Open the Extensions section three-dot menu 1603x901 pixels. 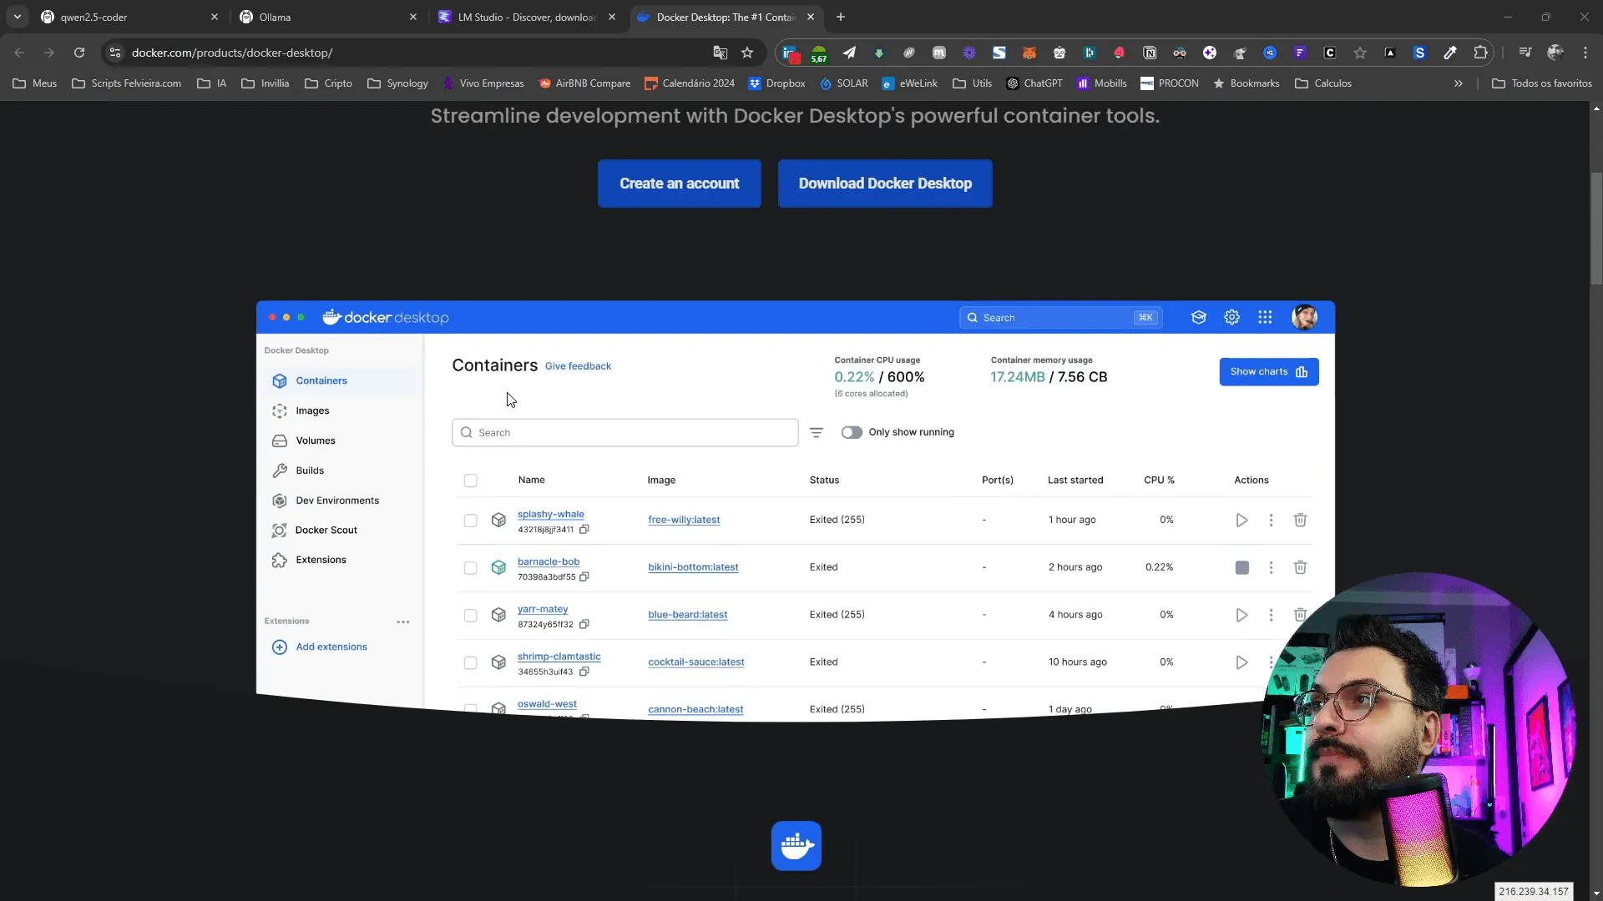(403, 622)
